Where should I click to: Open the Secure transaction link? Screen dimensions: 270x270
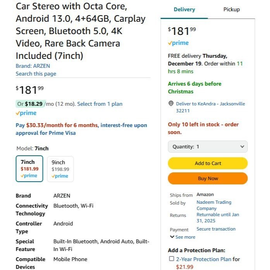216,229
